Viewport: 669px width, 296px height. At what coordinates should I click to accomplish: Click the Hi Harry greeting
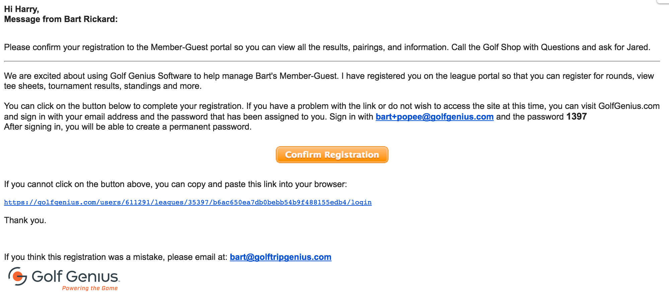click(21, 9)
